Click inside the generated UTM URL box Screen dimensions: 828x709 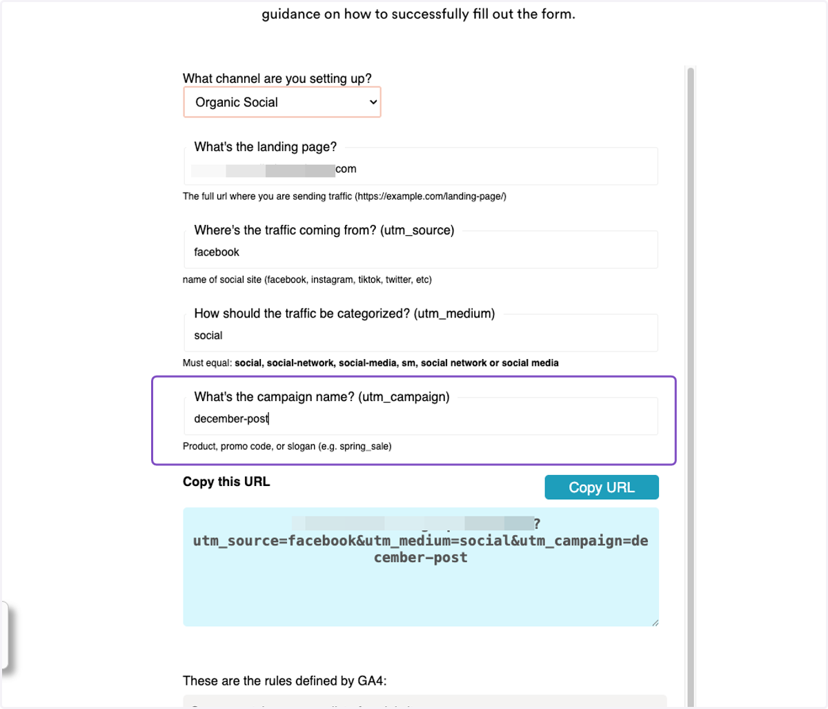(421, 567)
